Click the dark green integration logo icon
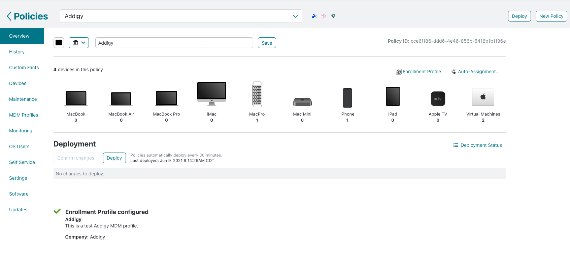This screenshot has height=254, width=570. (x=333, y=16)
